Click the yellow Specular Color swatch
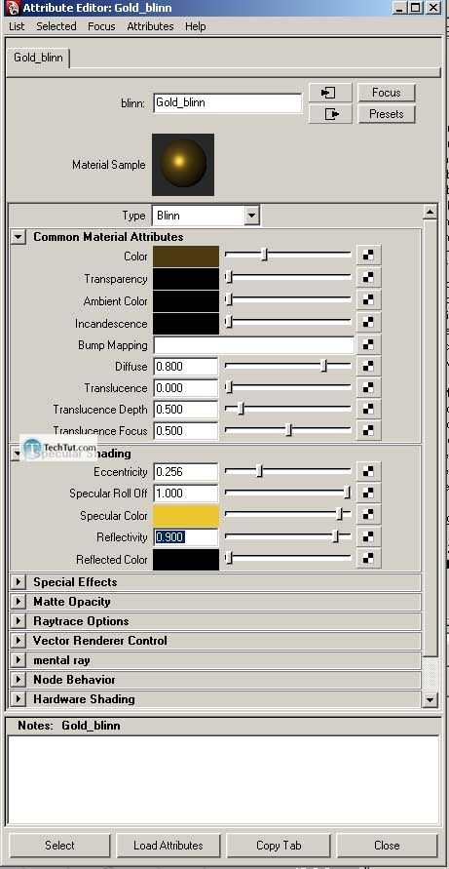The image size is (449, 869). (185, 515)
